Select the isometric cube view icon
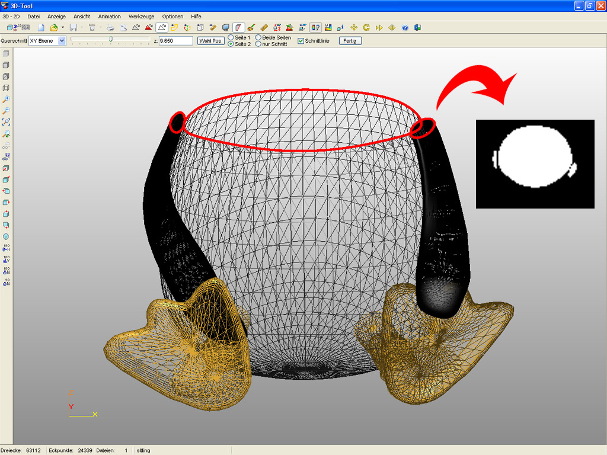The width and height of the screenshot is (607, 455). click(x=6, y=236)
